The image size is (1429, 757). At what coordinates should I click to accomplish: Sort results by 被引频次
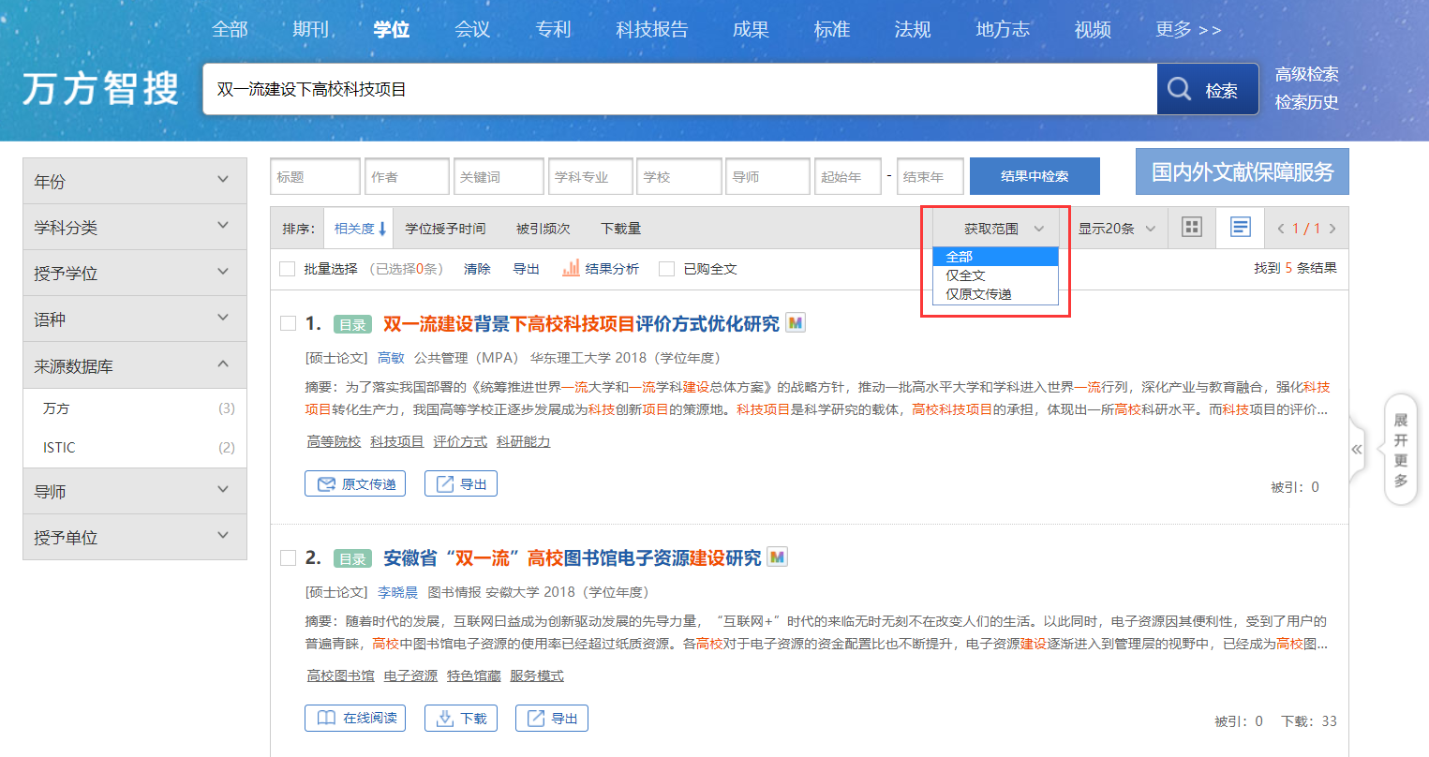pyautogui.click(x=543, y=229)
